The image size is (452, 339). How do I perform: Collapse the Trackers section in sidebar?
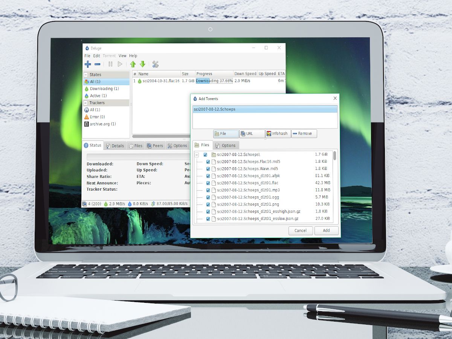click(x=86, y=102)
